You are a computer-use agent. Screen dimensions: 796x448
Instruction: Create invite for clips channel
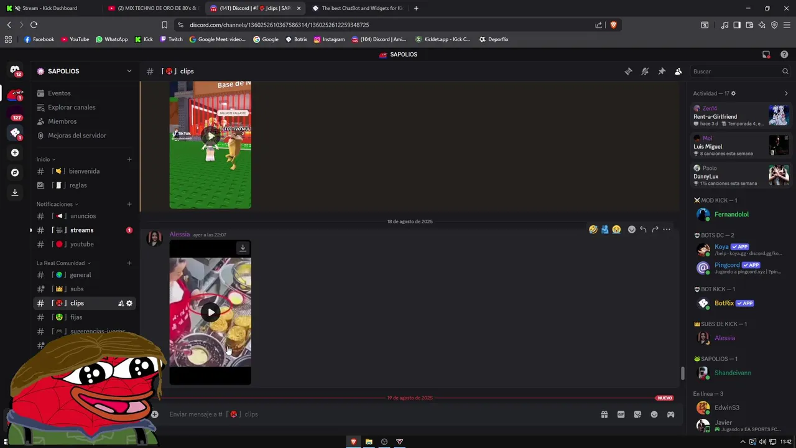[121, 303]
